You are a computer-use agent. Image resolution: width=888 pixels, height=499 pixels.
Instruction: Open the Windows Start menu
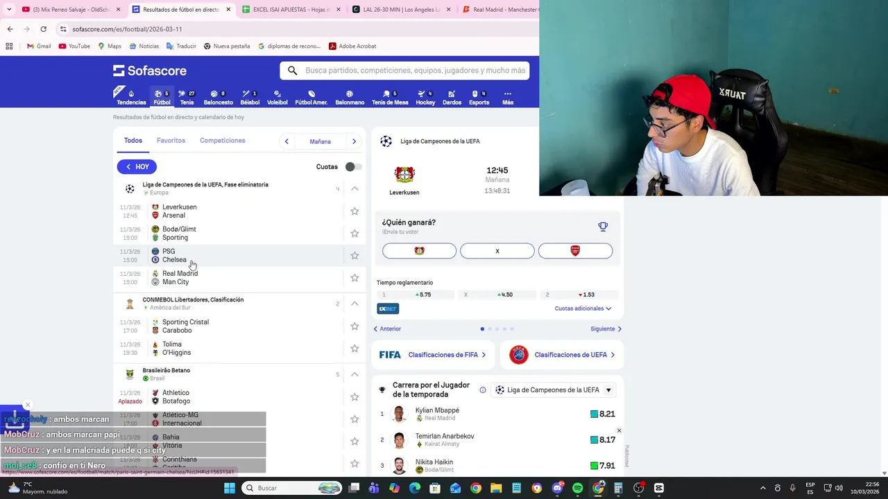tap(230, 488)
